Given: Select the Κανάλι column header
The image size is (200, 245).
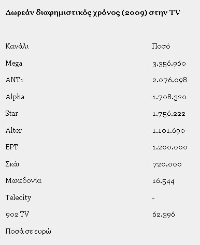Looking at the screenshot, I should coord(17,46).
